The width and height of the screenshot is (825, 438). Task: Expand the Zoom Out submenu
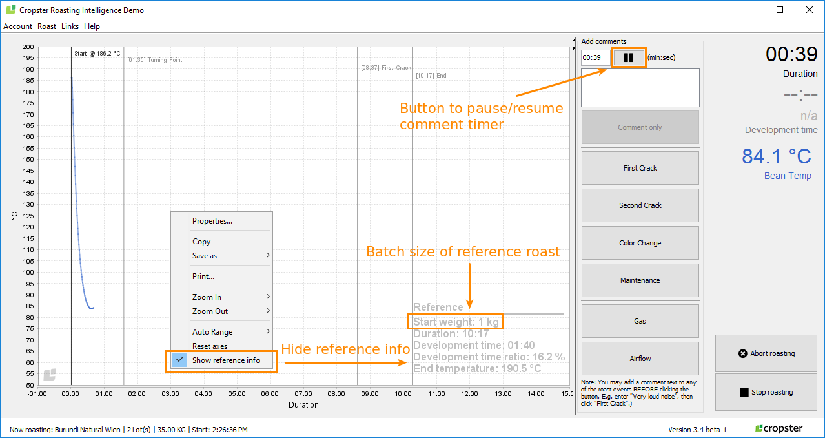221,311
